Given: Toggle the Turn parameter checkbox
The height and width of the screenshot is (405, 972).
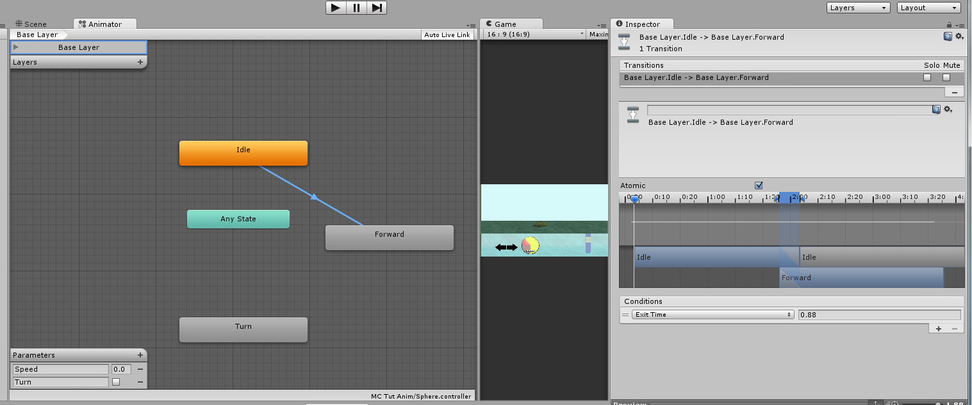Looking at the screenshot, I should click(116, 382).
